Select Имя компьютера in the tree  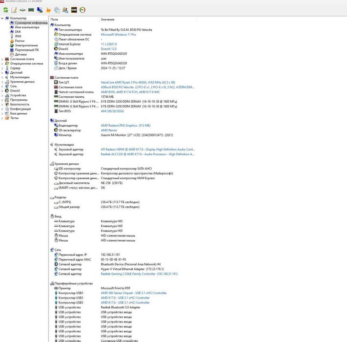(x=27, y=27)
